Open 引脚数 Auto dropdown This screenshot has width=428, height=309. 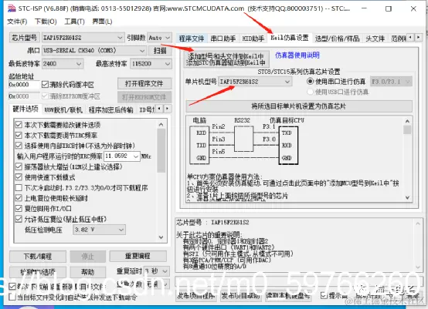(x=159, y=37)
